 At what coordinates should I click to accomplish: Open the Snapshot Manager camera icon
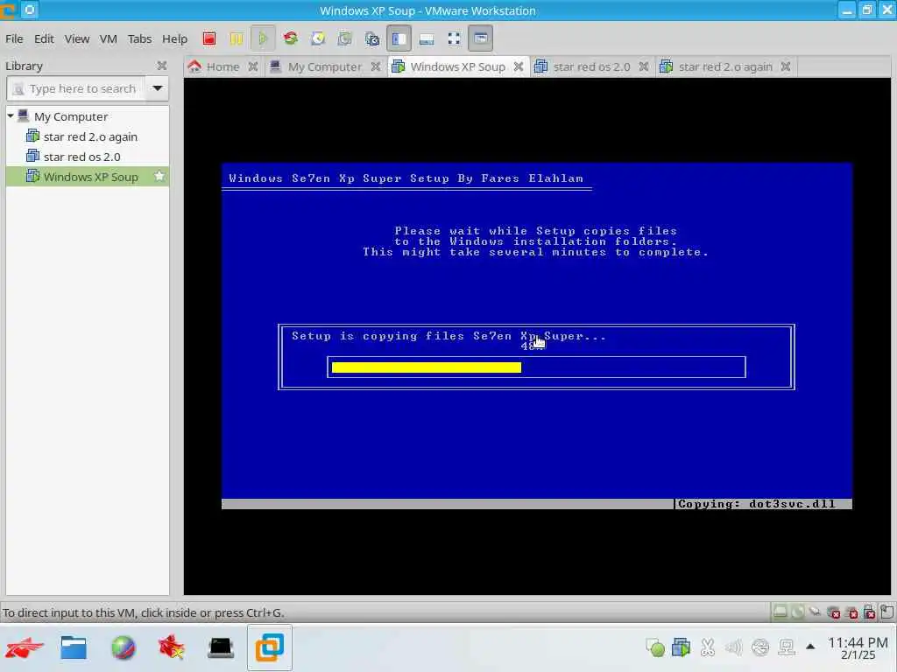pyautogui.click(x=371, y=38)
